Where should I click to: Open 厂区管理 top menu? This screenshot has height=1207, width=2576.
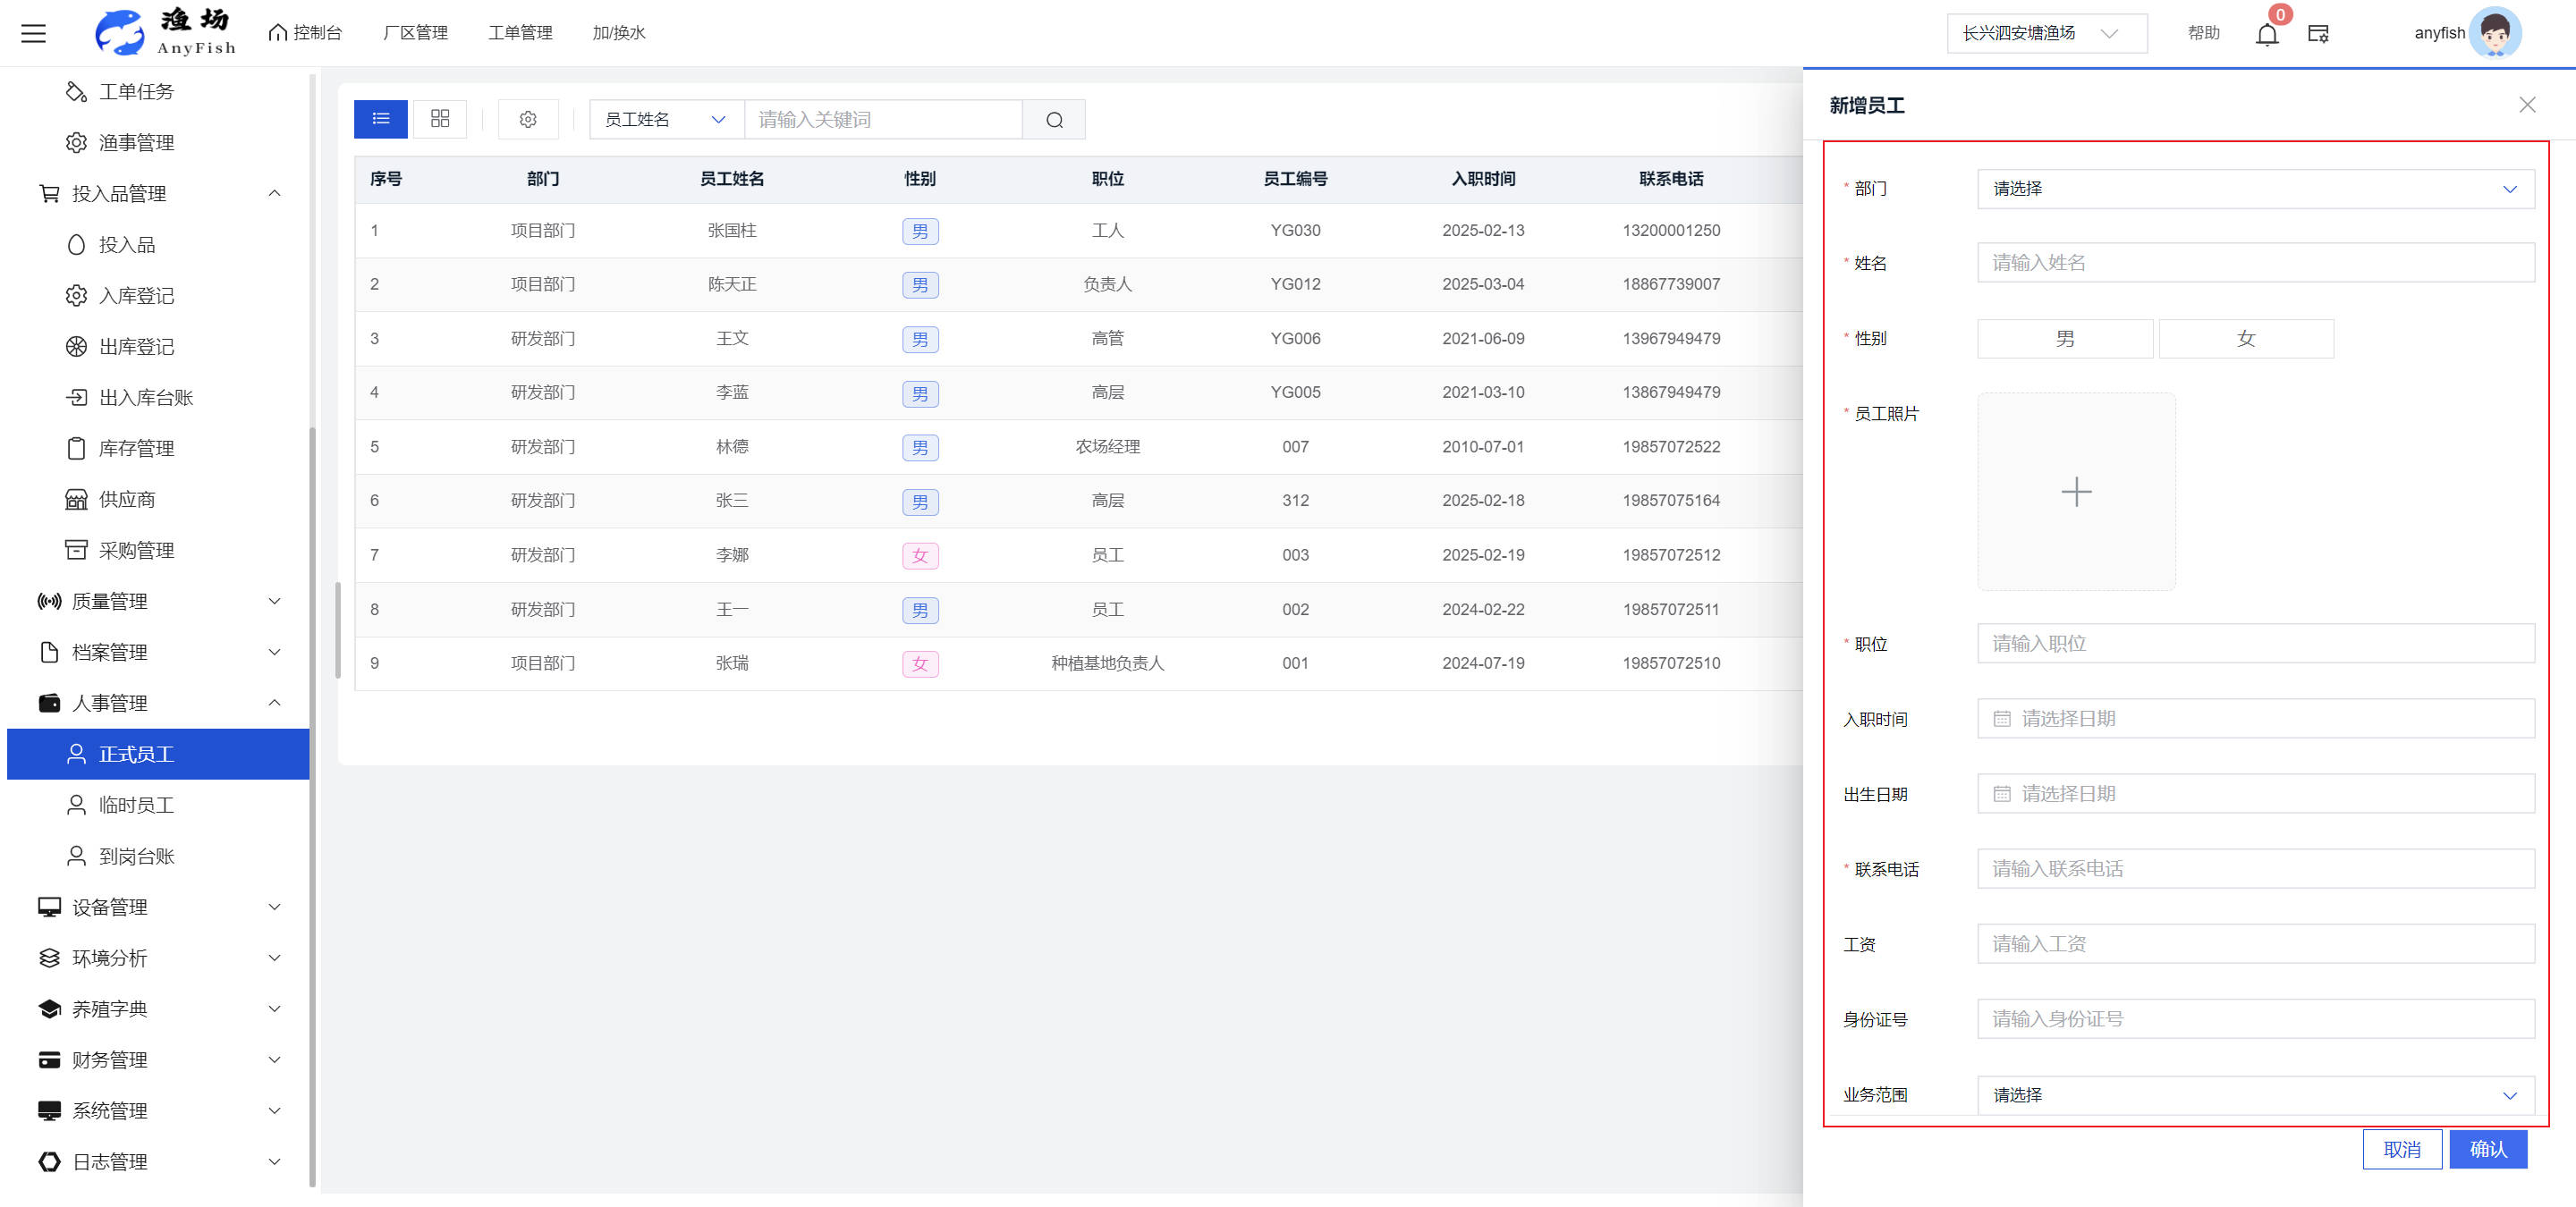[x=415, y=33]
